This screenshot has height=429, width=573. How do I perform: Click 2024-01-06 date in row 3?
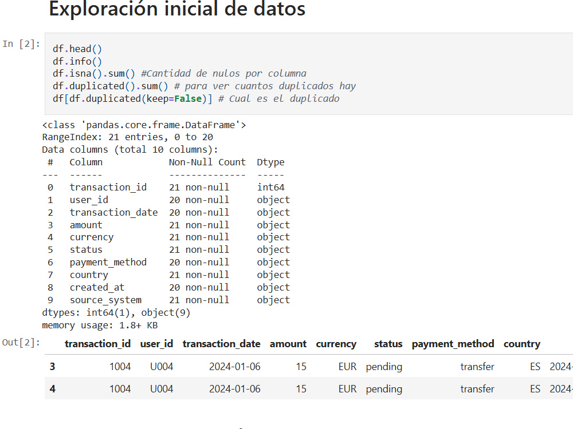[234, 366]
